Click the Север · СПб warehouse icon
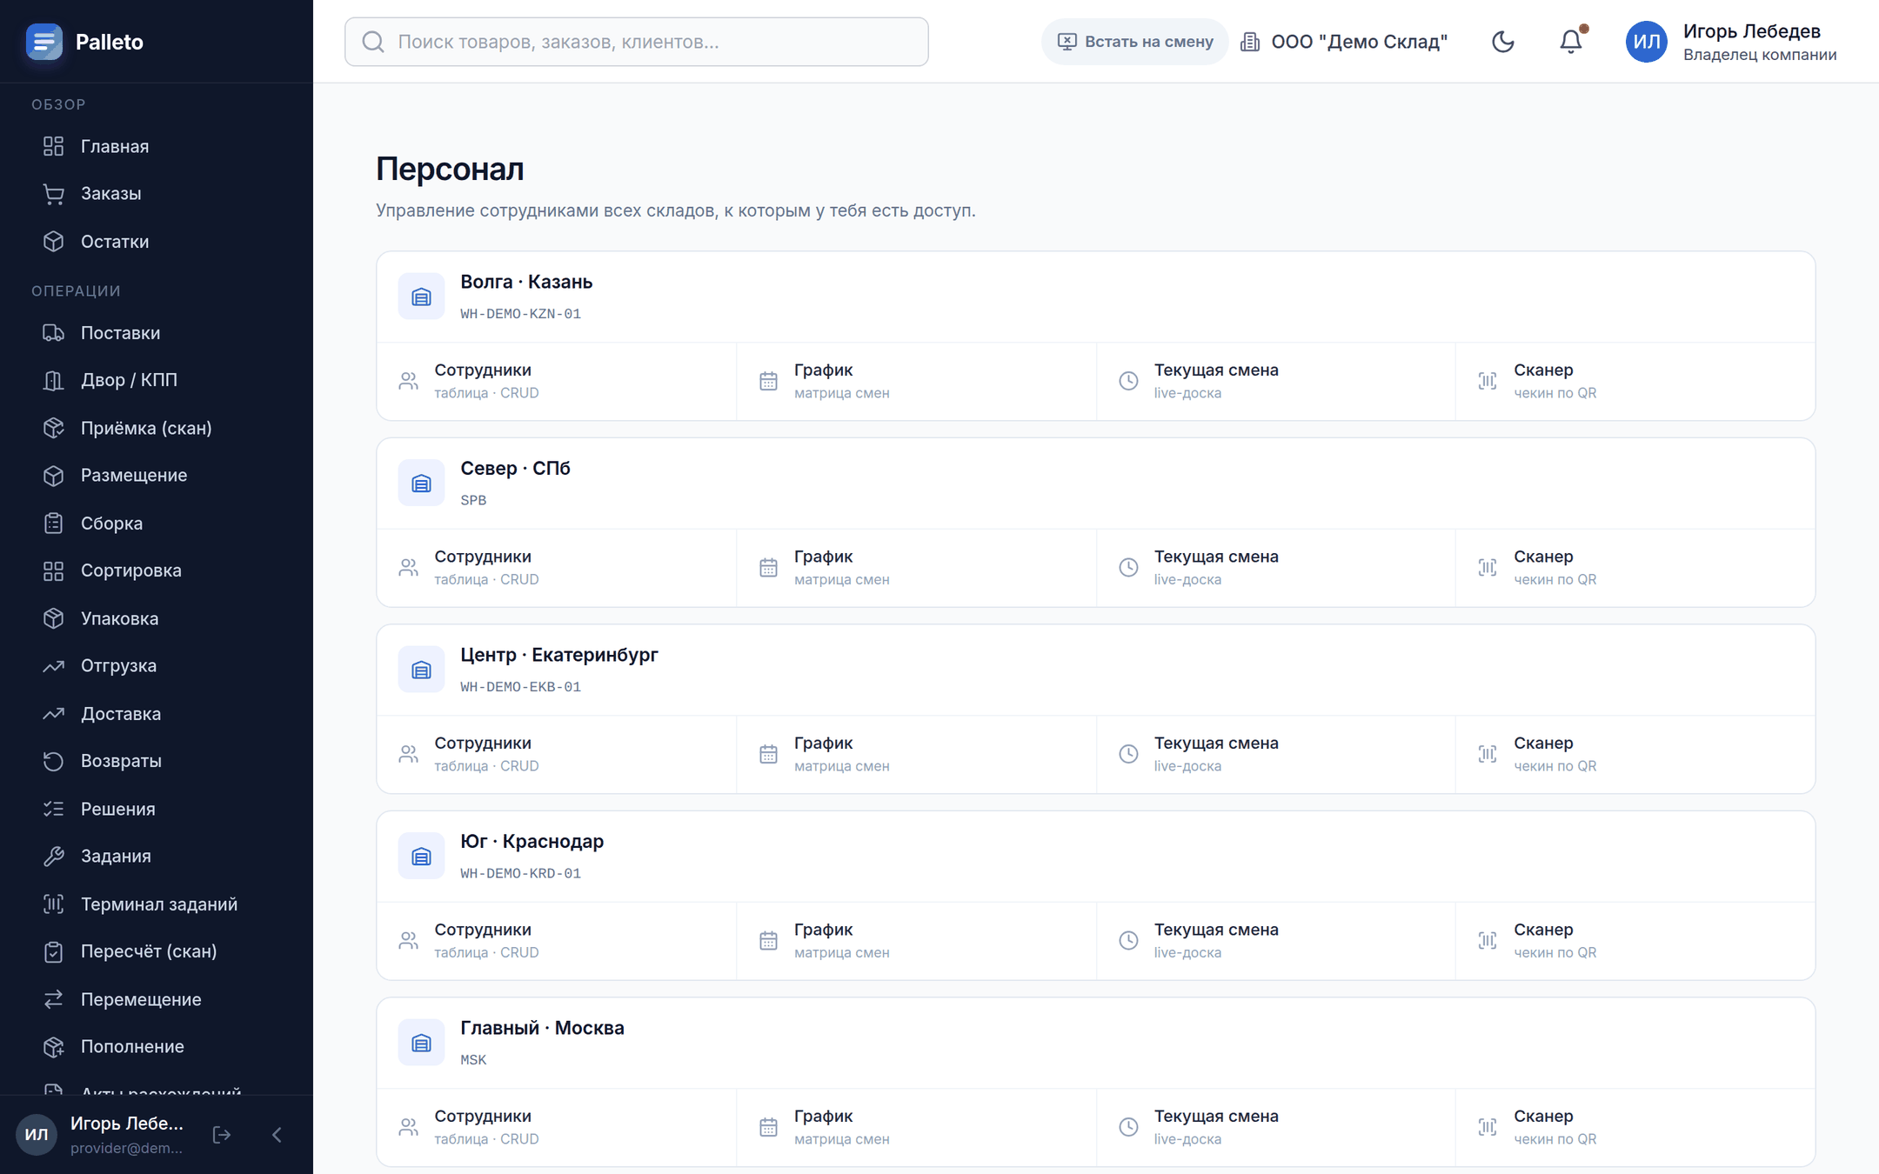1879x1174 pixels. pyautogui.click(x=421, y=484)
